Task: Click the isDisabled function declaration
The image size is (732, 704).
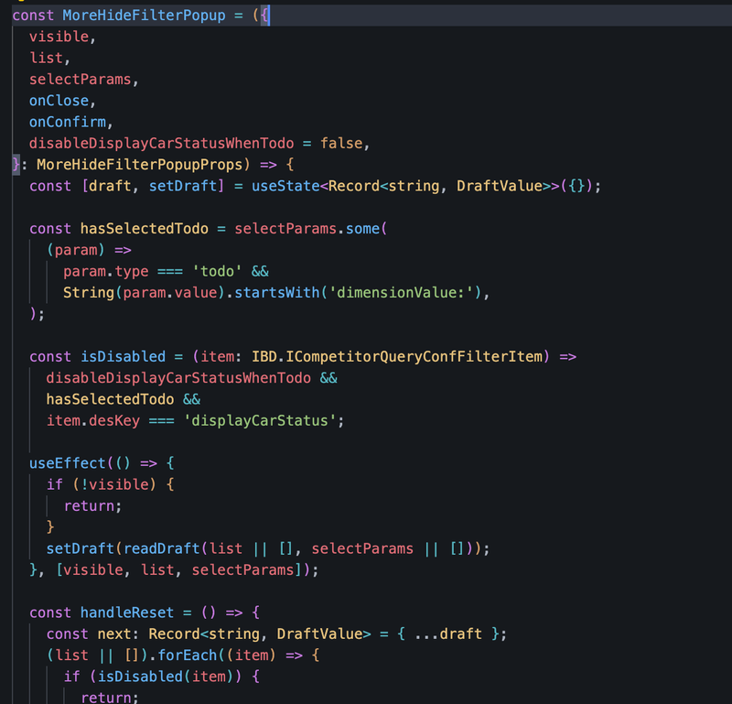Action: point(123,356)
